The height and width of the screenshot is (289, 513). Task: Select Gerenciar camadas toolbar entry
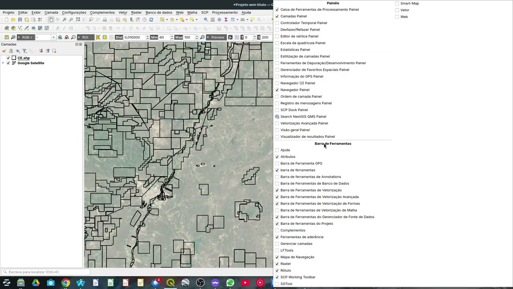(296, 244)
